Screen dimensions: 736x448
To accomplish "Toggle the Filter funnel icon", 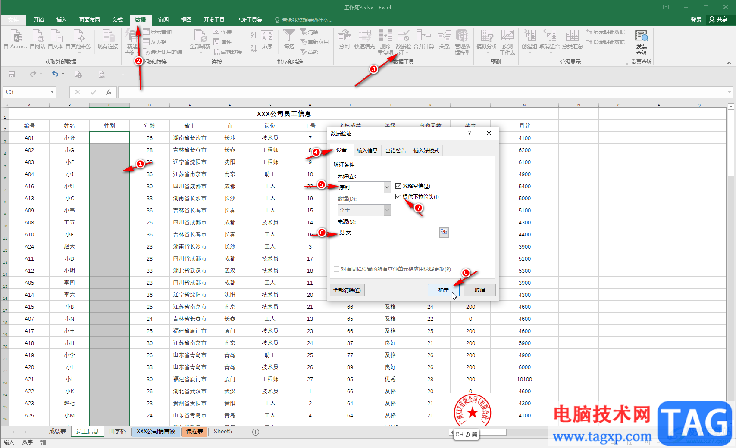I will pos(289,36).
